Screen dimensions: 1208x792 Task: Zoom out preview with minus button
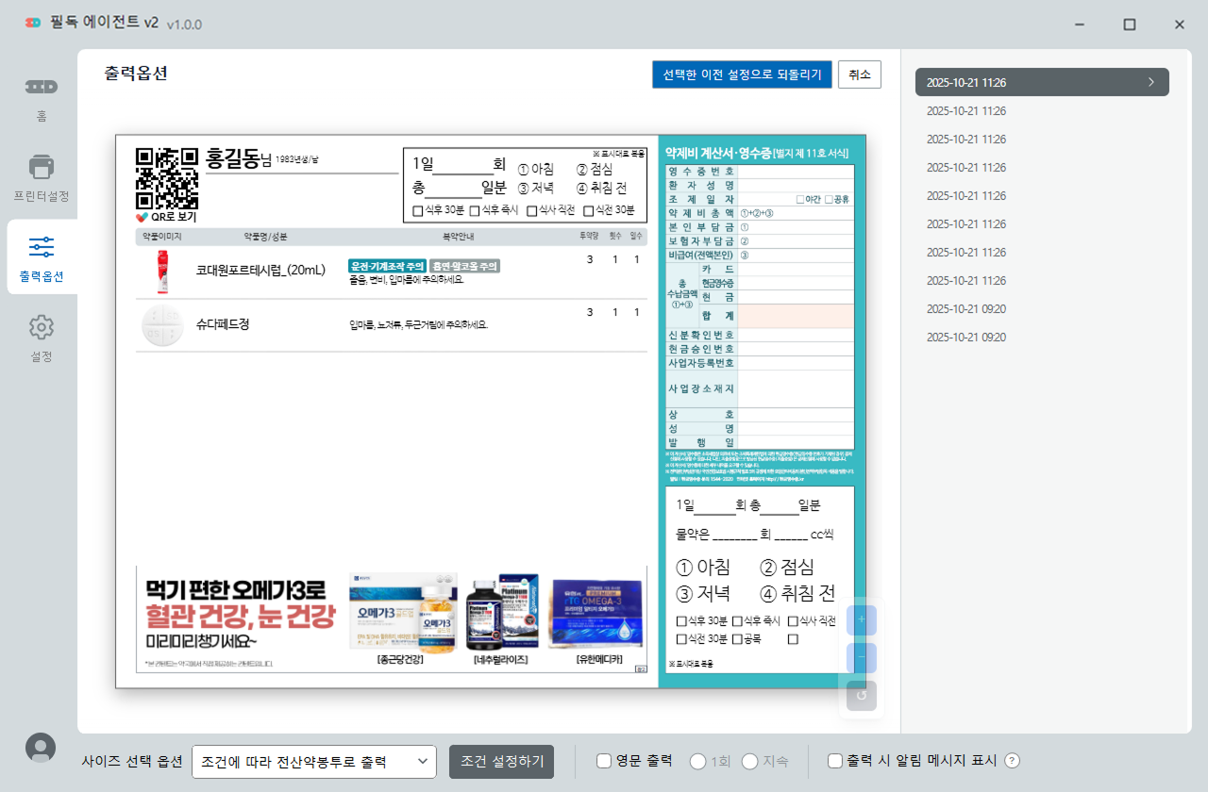click(861, 658)
